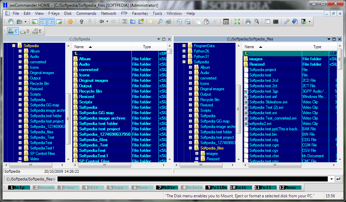This screenshot has width=346, height=202.
Task: Open the Commands menu
Action: pos(86,13)
